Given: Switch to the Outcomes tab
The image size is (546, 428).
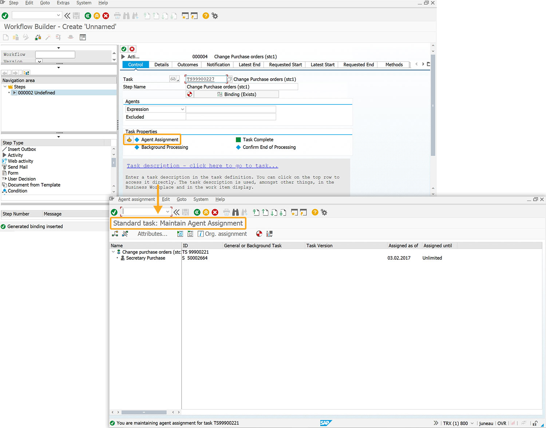Looking at the screenshot, I should [187, 65].
